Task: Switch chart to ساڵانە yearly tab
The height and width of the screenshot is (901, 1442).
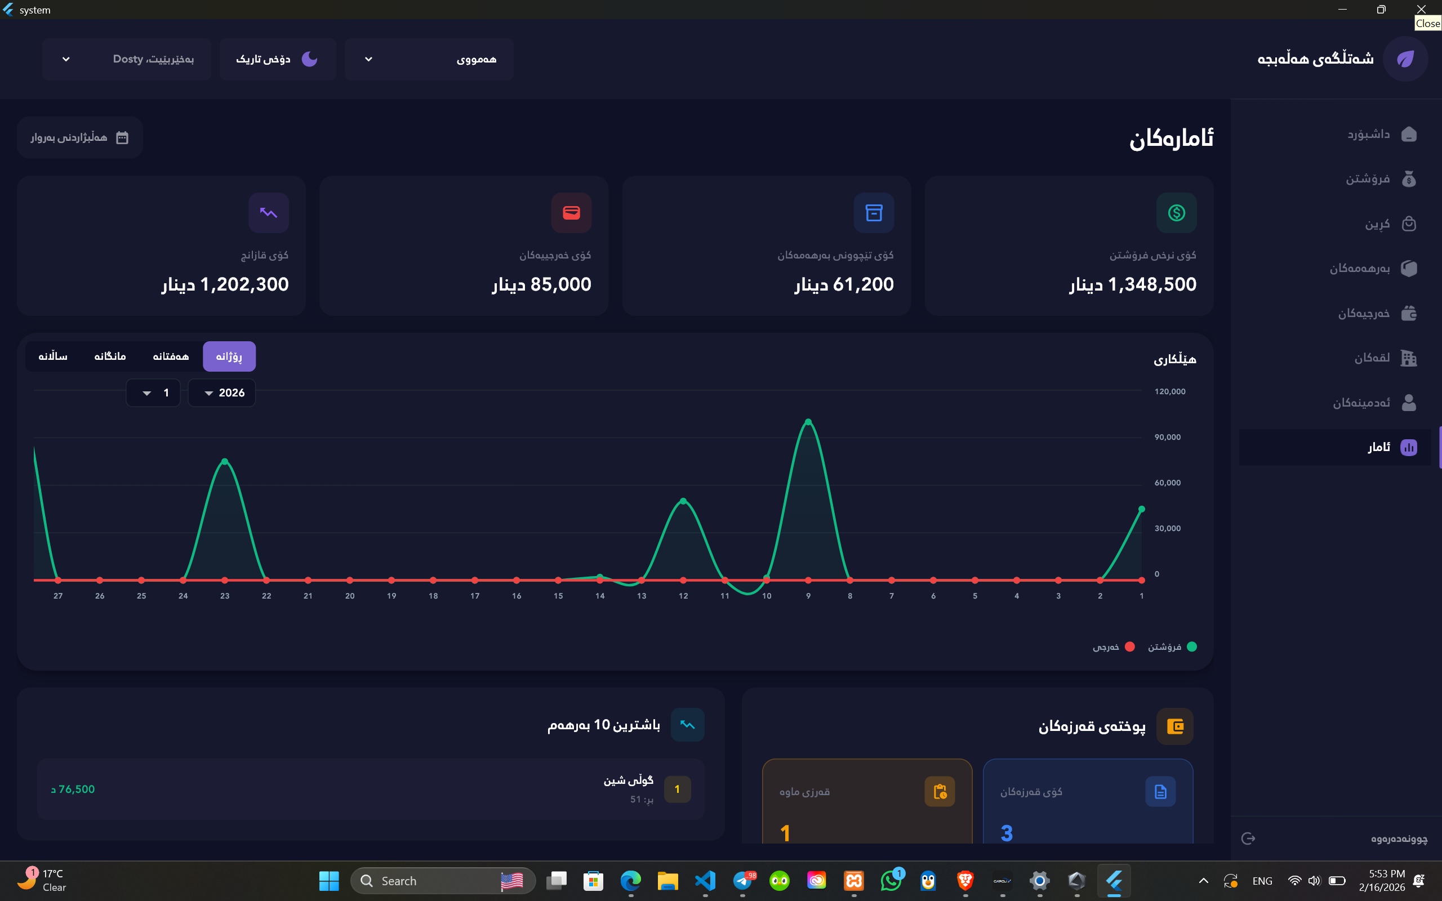Action: click(53, 356)
